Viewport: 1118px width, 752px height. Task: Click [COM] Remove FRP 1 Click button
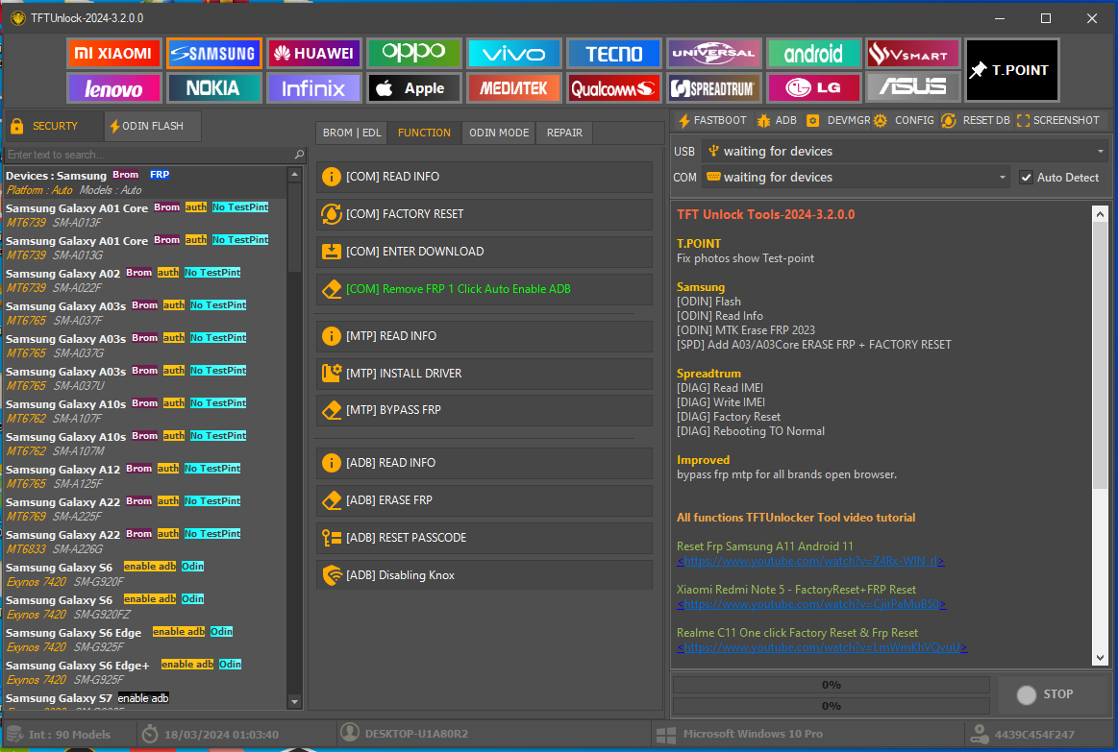tap(484, 289)
